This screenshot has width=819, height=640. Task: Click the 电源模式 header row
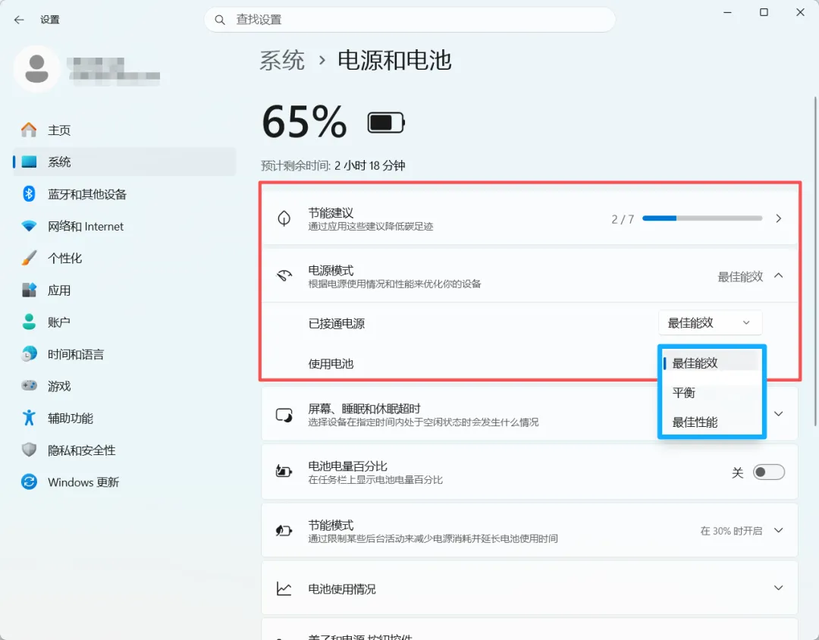coord(529,276)
